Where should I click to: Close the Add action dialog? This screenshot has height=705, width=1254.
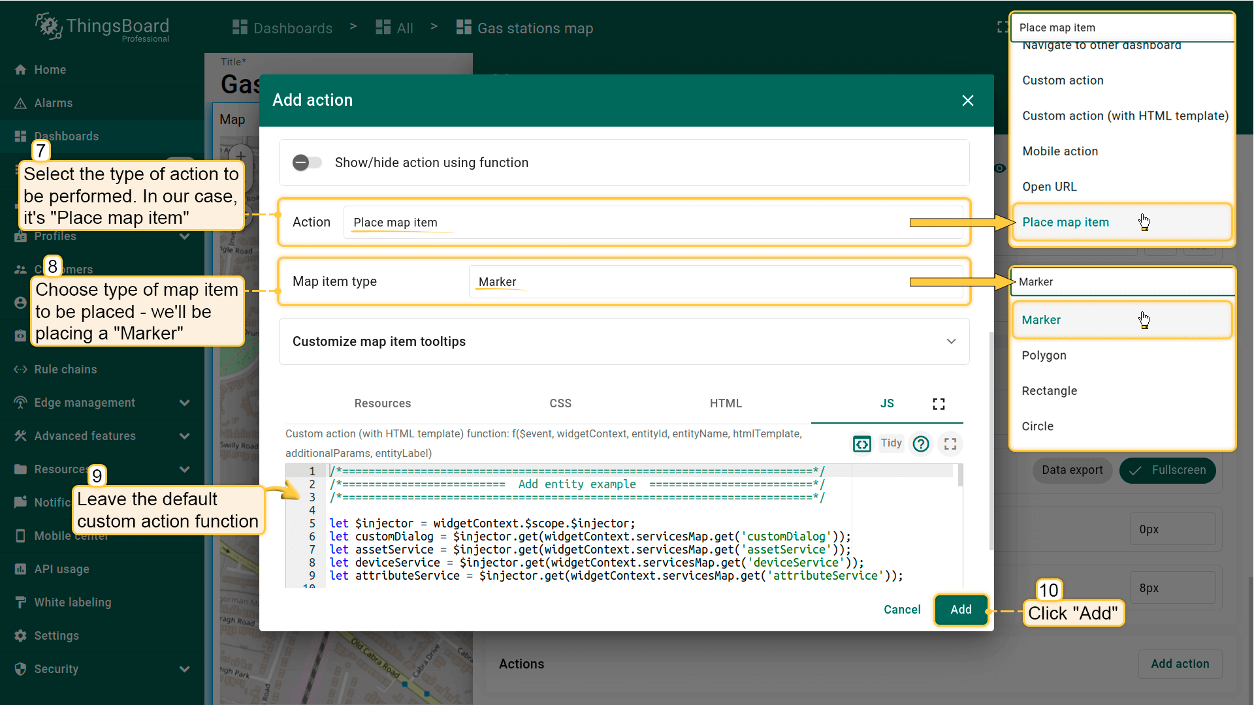tap(967, 101)
